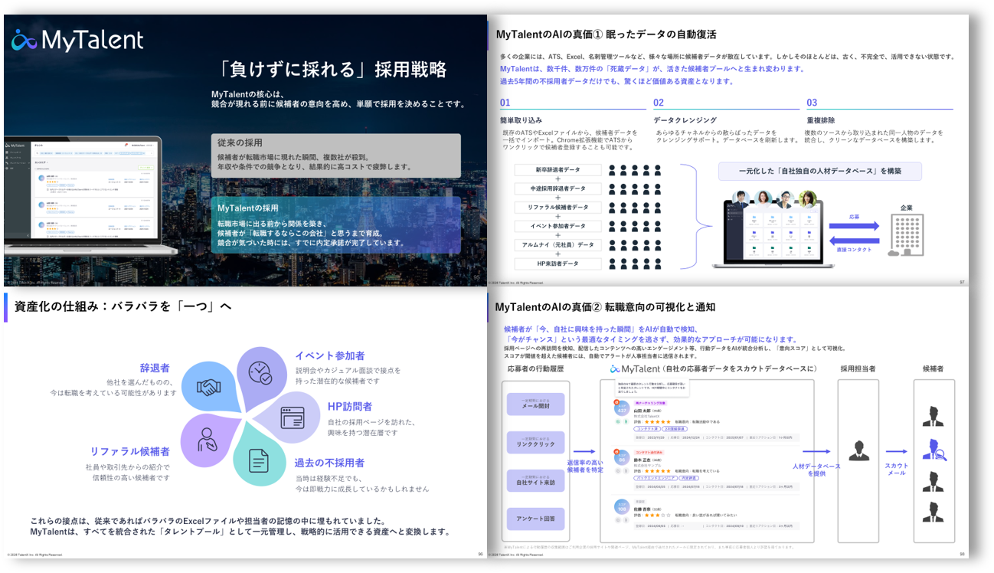Select the browser window icon for HP訪問者
Image resolution: width=994 pixels, height=573 pixels.
(292, 417)
